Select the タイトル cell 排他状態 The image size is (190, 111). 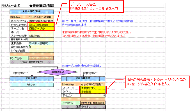pyautogui.click(x=93, y=92)
